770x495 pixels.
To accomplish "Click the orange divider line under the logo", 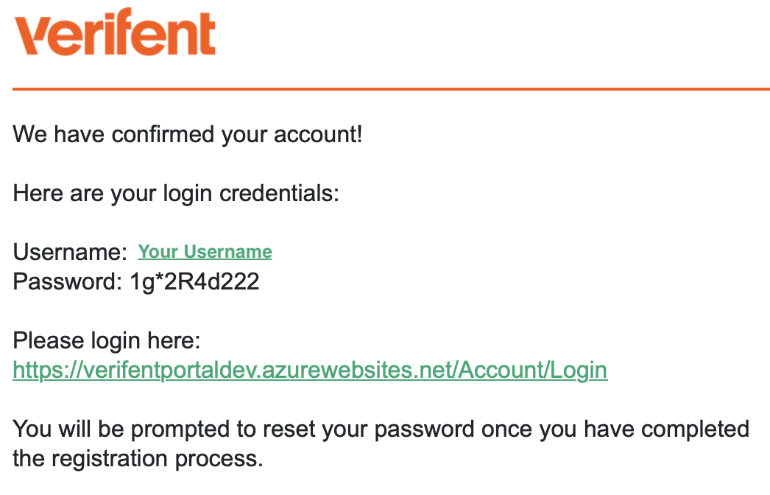I will (390, 89).
